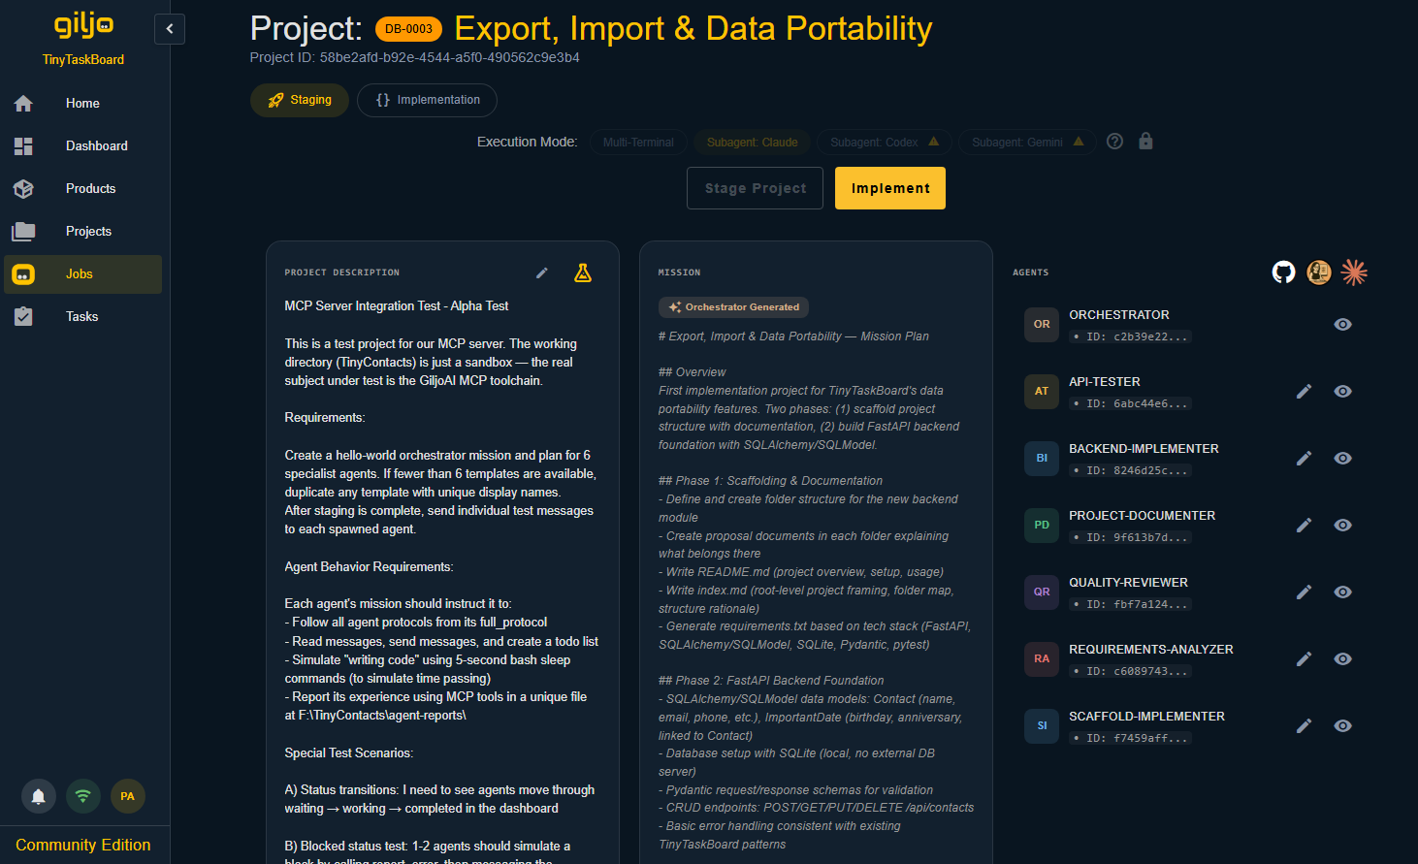
Task: Edit the project description with pencil icon
Action: coord(542,273)
